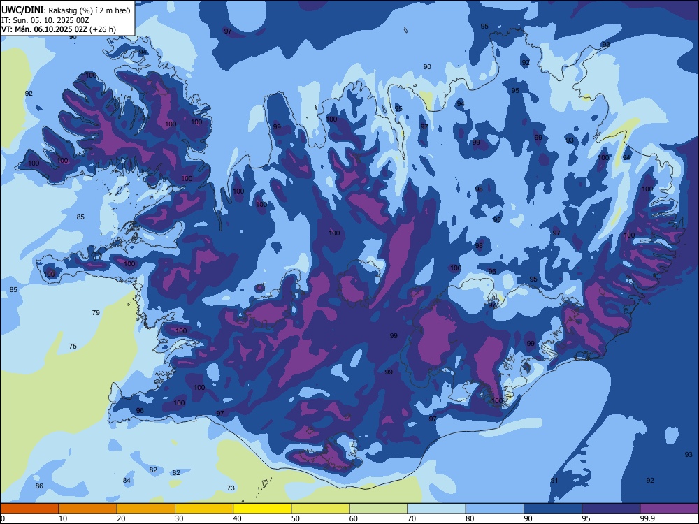Click the 70 tick label on the scale

(x=412, y=518)
